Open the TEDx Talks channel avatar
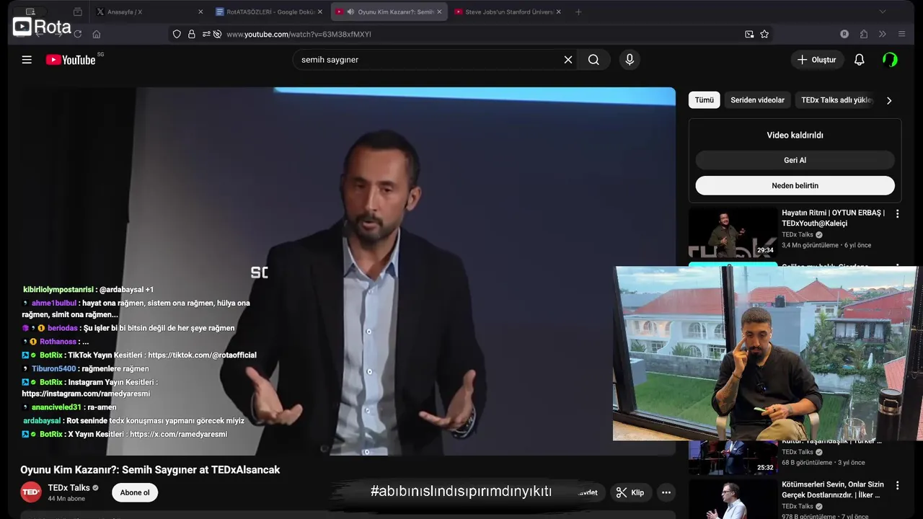Image resolution: width=923 pixels, height=519 pixels. pyautogui.click(x=31, y=492)
